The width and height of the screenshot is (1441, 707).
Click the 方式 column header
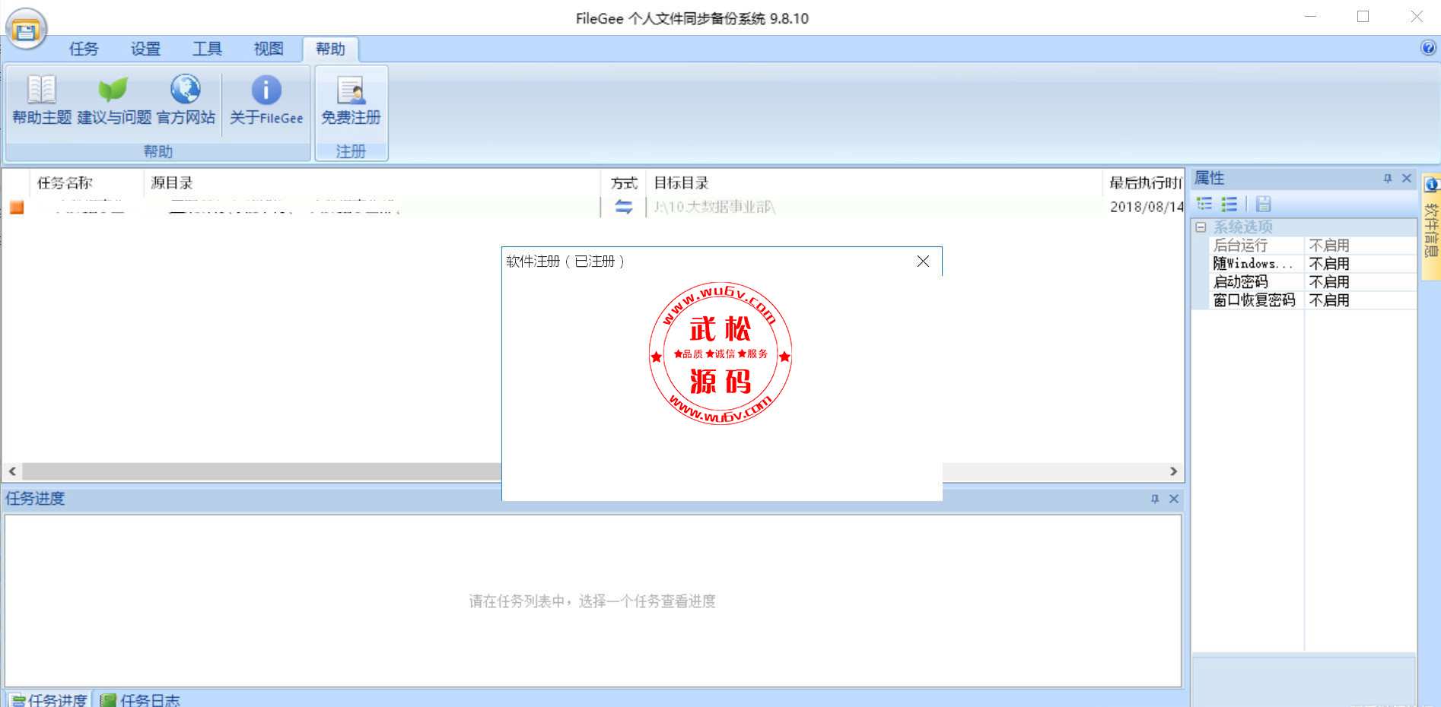pyautogui.click(x=624, y=182)
